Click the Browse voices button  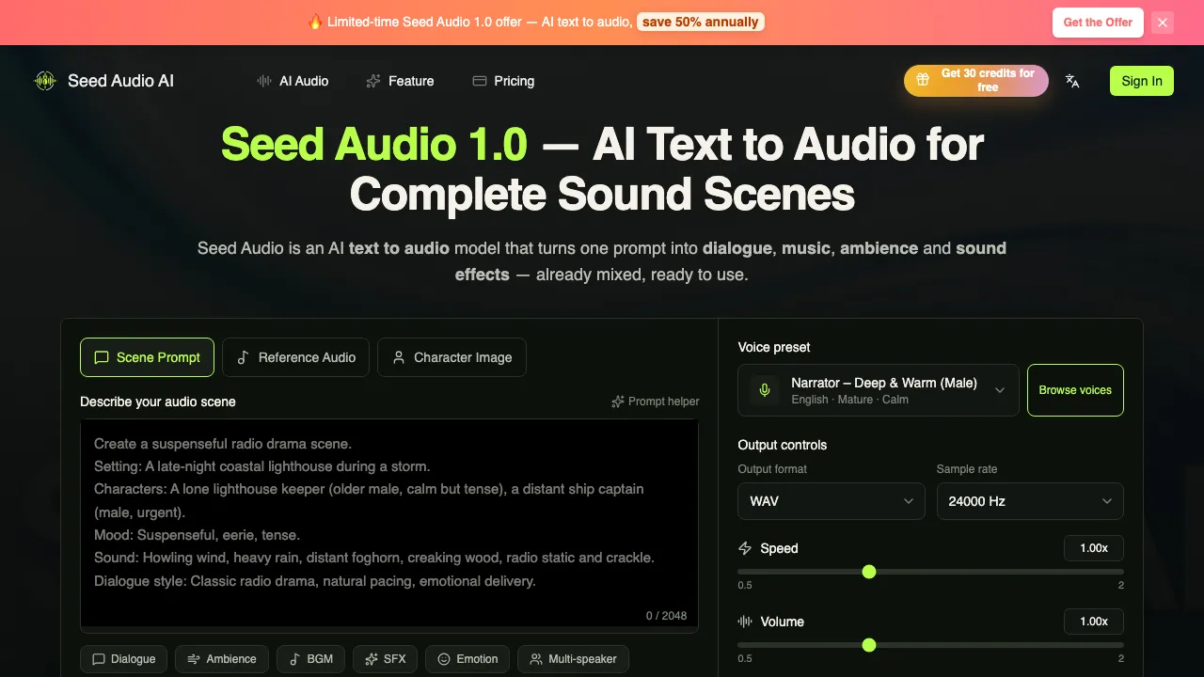click(1075, 390)
